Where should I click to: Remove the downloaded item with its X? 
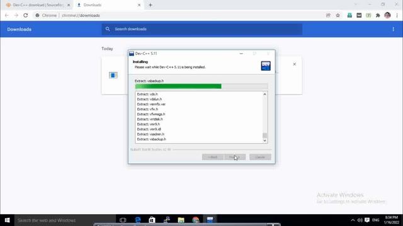pyautogui.click(x=294, y=64)
